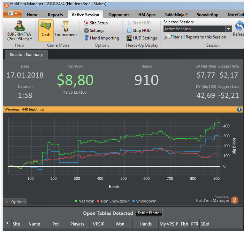Screen dimensions: 244x231
Task: Open the Reports tab
Action: [x=55, y=15]
